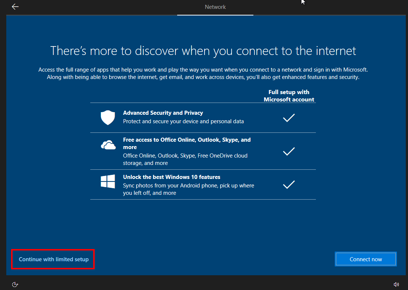Screen dimensions: 408x290
Task: Click the 'Access the full range of apps' paragraph
Action: (203, 73)
